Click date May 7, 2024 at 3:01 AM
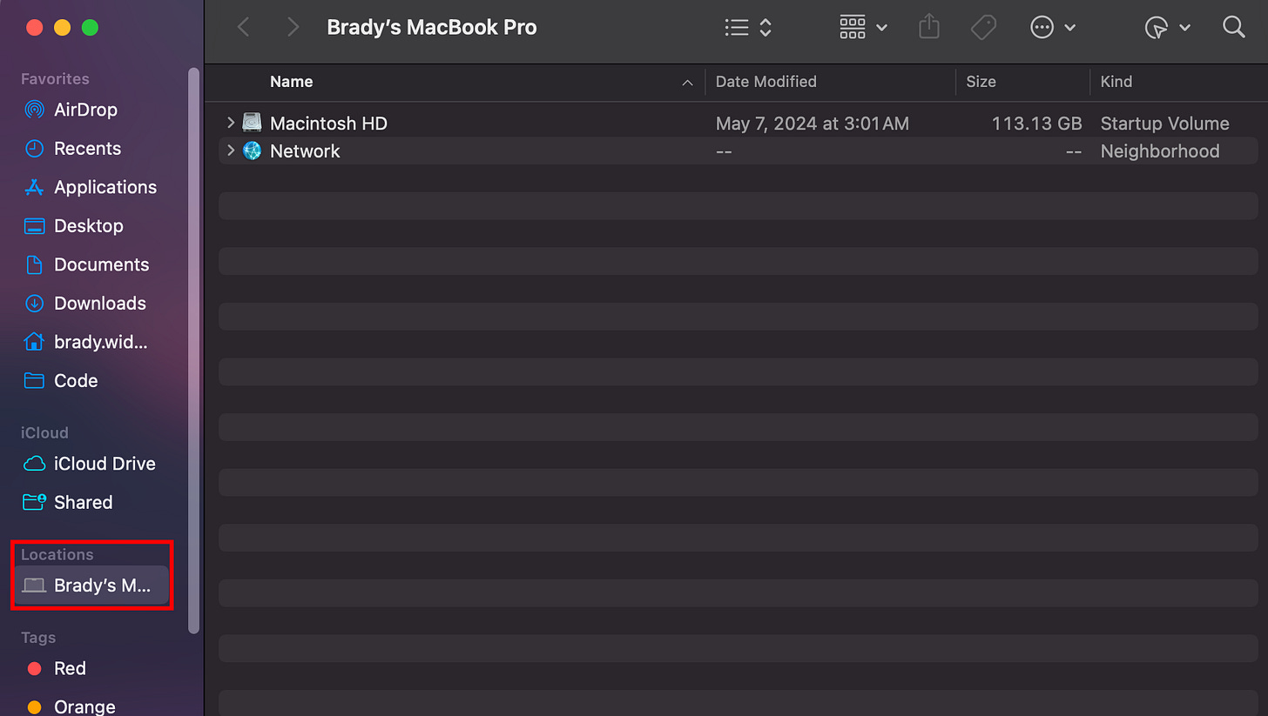This screenshot has height=716, width=1268. coord(813,124)
